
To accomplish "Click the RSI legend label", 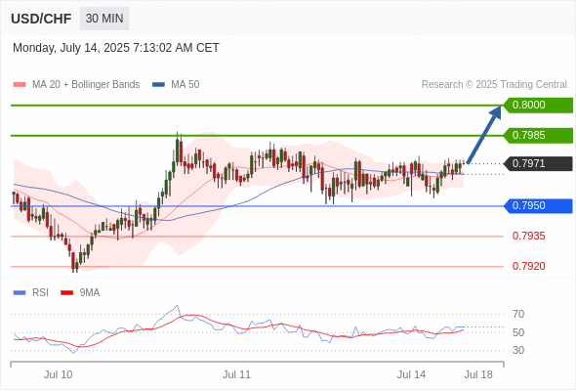I will [x=40, y=293].
